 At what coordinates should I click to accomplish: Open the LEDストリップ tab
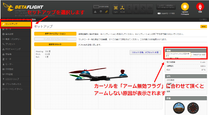[16, 79]
